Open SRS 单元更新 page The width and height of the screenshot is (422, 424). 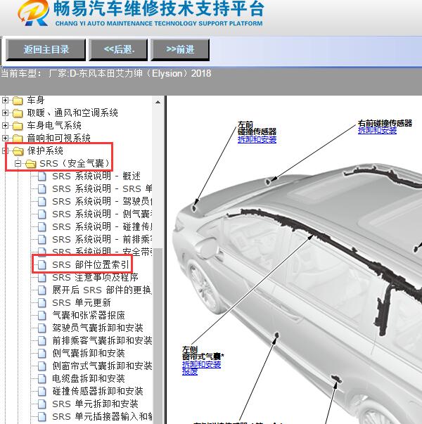pos(82,302)
